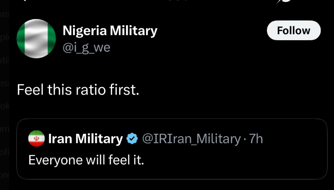Click the Iran flag avatar in quoted post
Viewport: 334px width, 190px height.
pyautogui.click(x=37, y=138)
